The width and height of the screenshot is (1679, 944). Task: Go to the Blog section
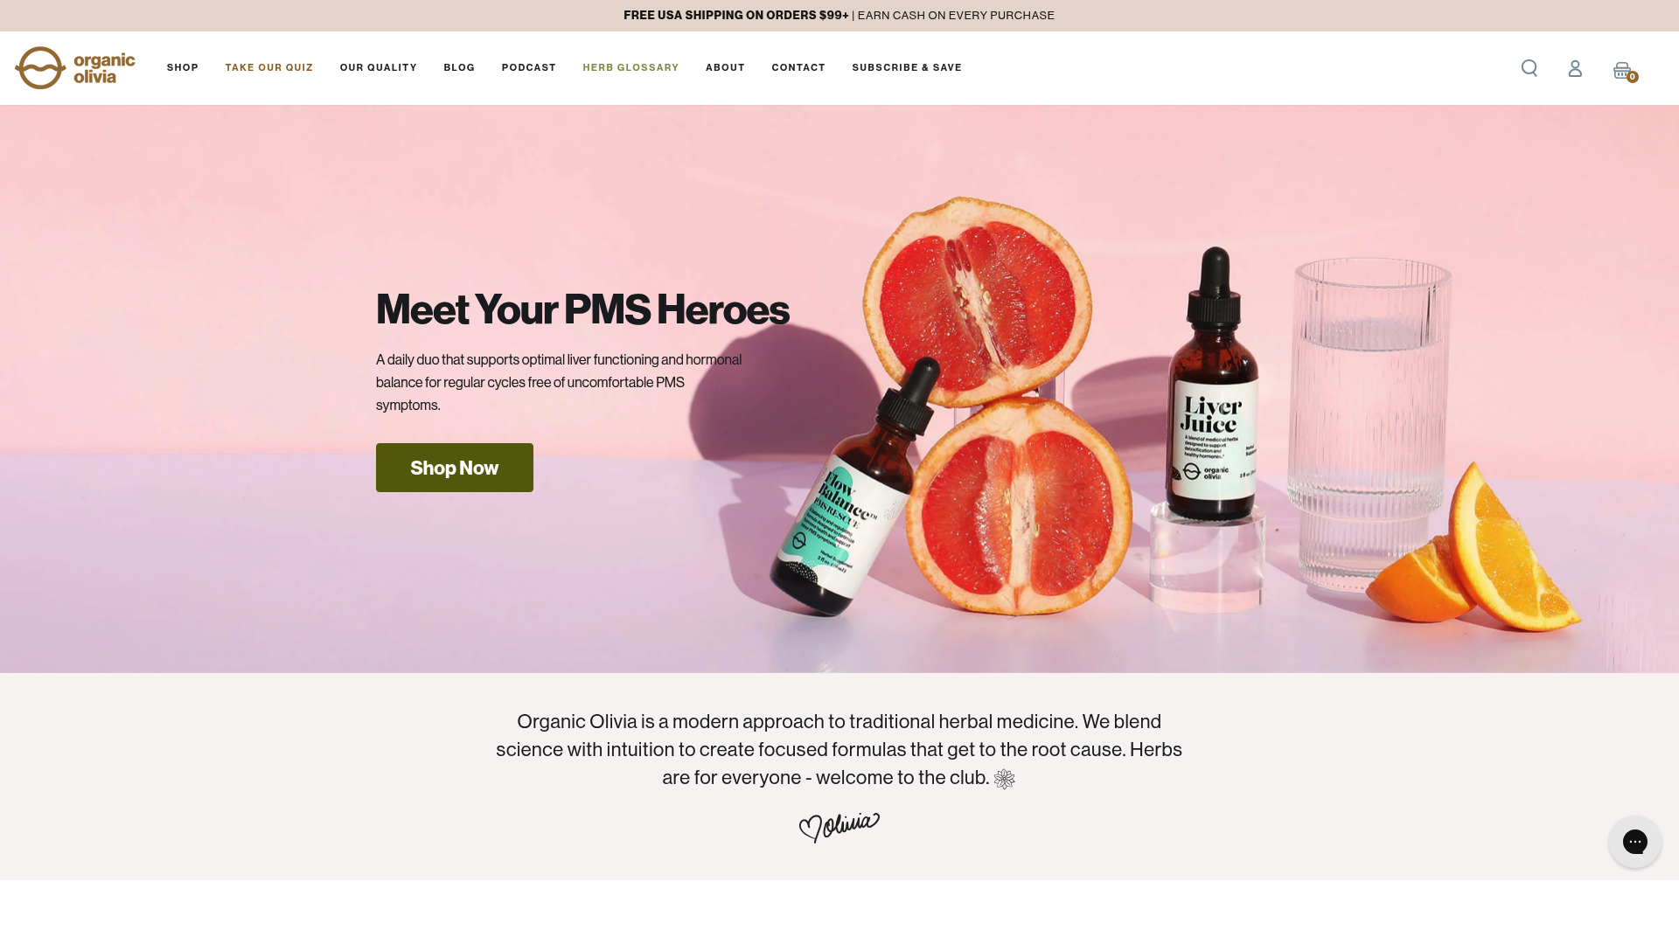pos(459,68)
